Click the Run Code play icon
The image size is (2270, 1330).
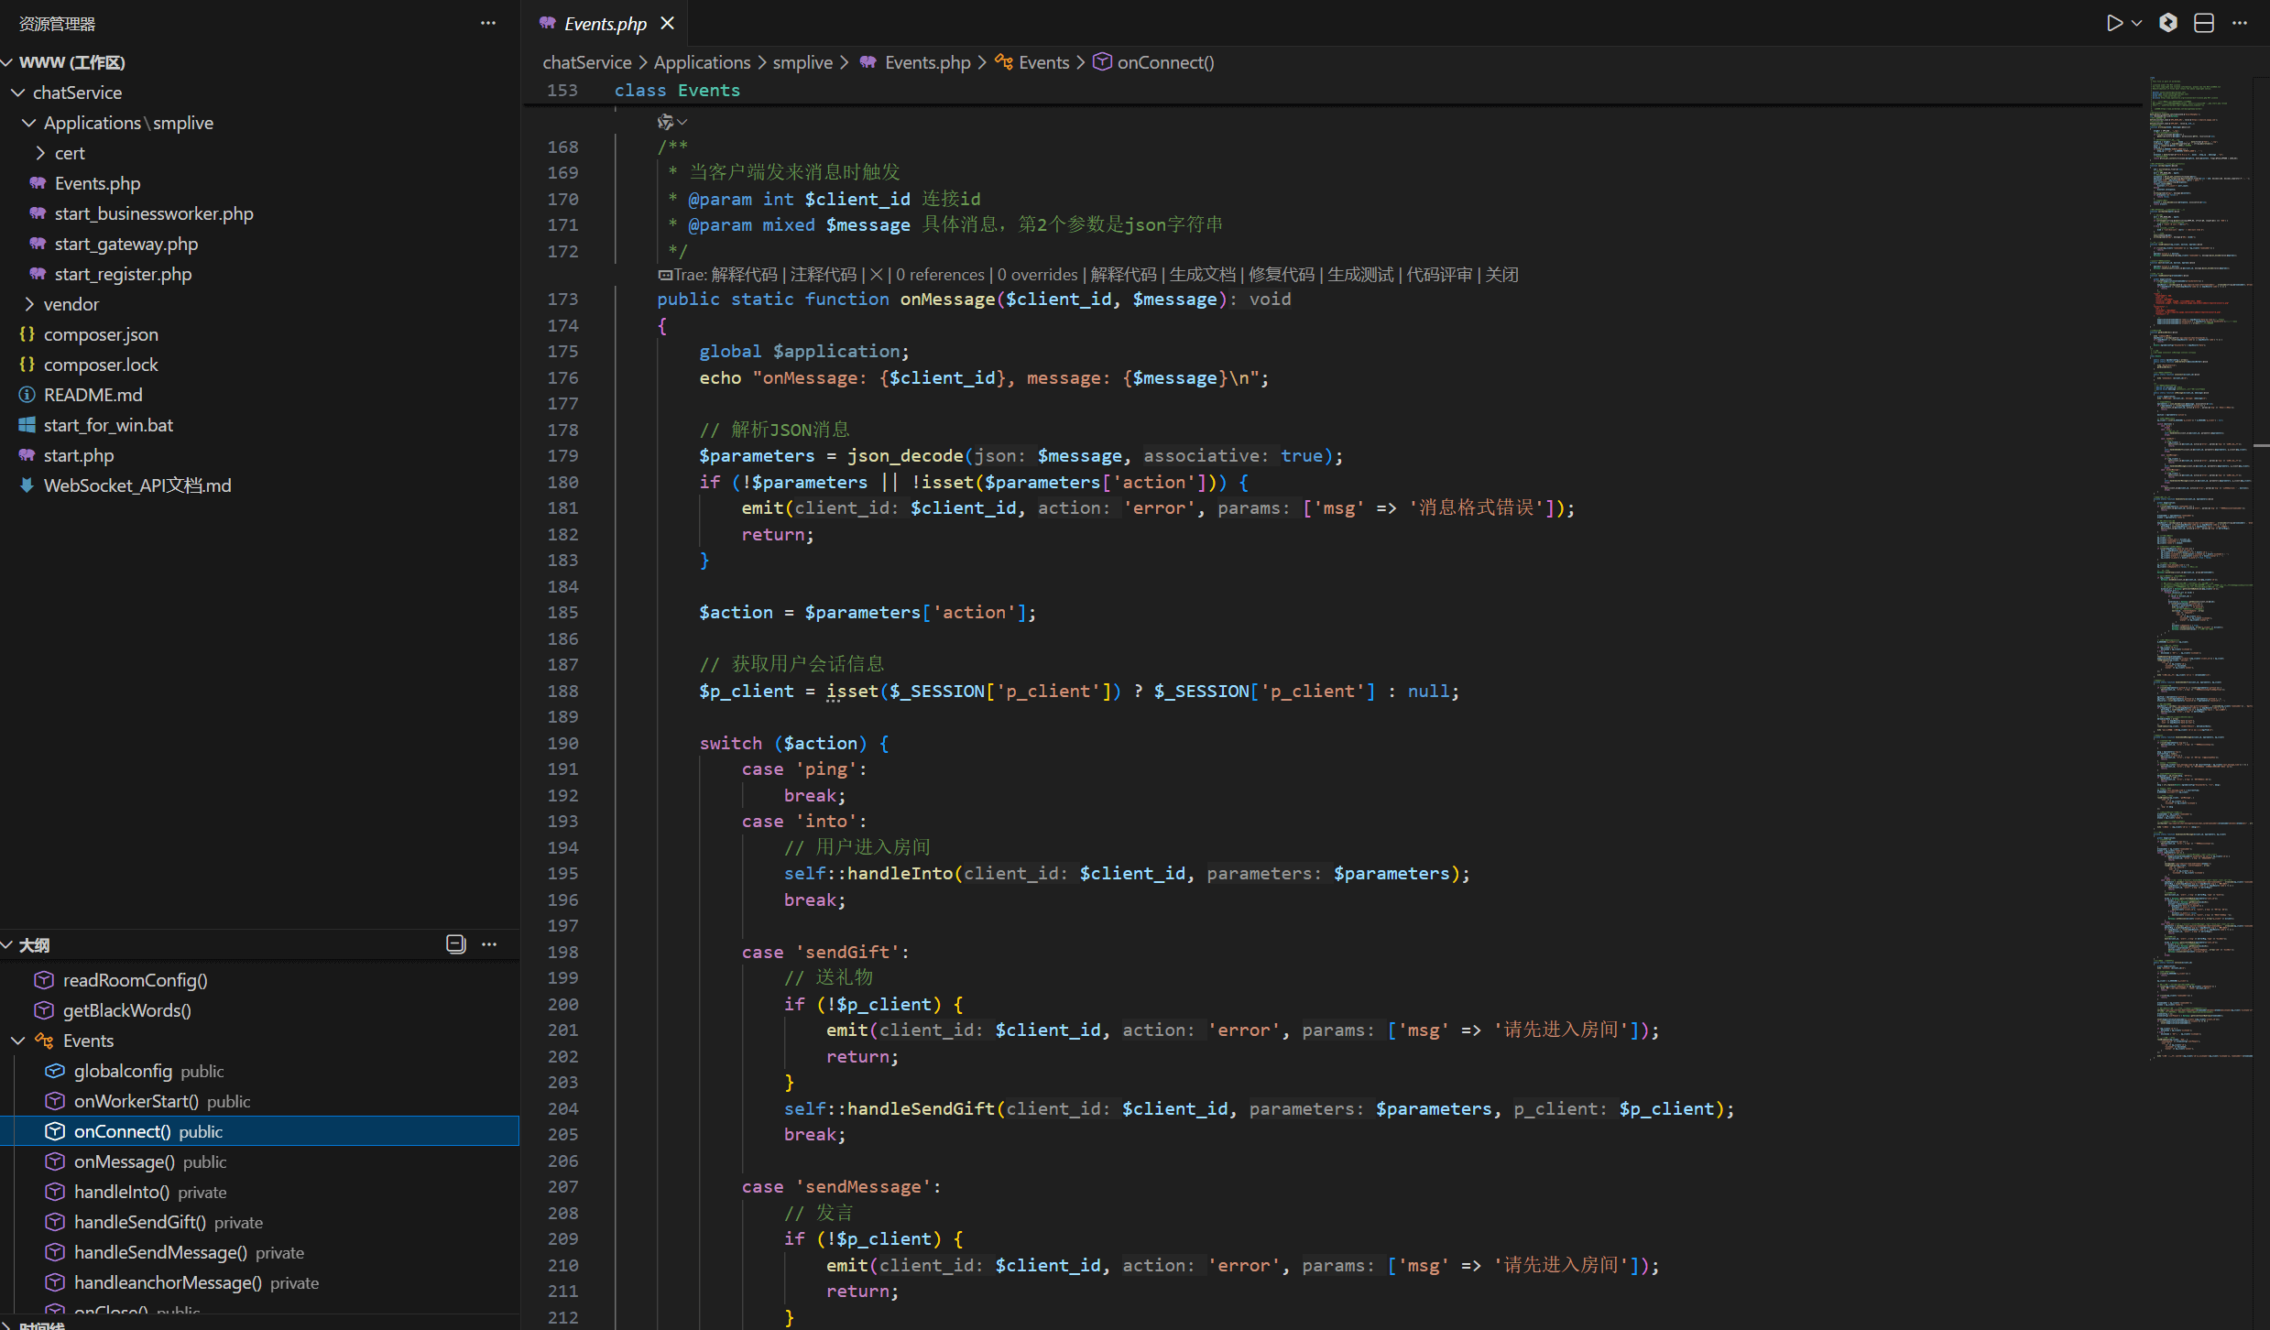tap(2114, 24)
